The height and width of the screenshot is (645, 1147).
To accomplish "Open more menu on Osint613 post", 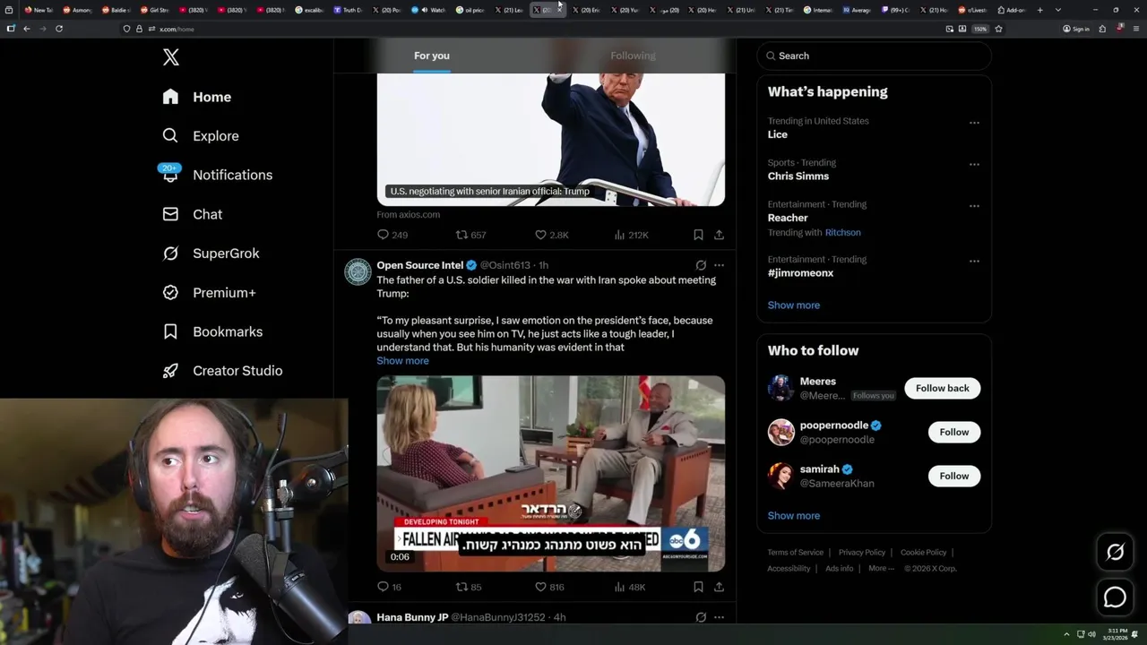I will 719,265.
